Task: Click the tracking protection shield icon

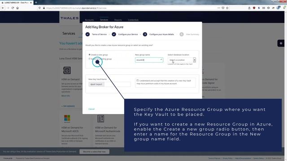Action: [39, 8]
